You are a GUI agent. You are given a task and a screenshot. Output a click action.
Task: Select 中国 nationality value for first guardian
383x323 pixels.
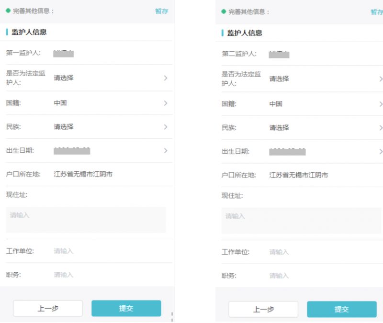[60, 103]
